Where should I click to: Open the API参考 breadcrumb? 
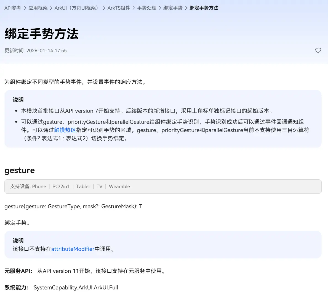[x=13, y=8]
